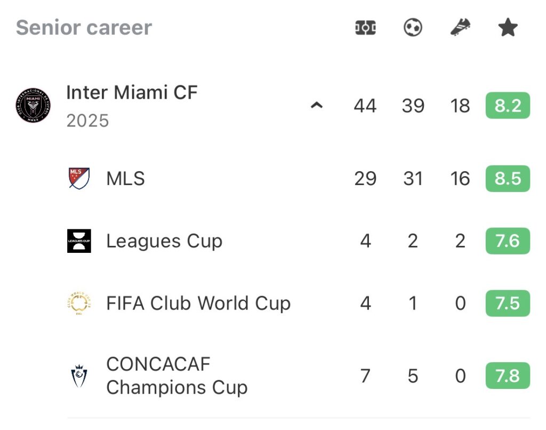Click the 7.5 Club World Cup rating
This screenshot has width=546, height=430.
click(507, 304)
